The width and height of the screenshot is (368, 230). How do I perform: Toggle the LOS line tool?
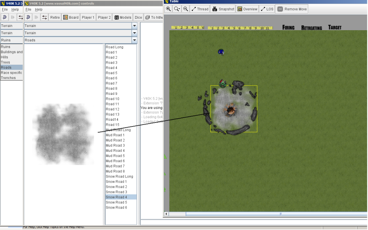coord(267,9)
